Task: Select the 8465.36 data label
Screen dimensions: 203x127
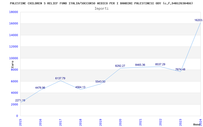Action: coord(140,65)
